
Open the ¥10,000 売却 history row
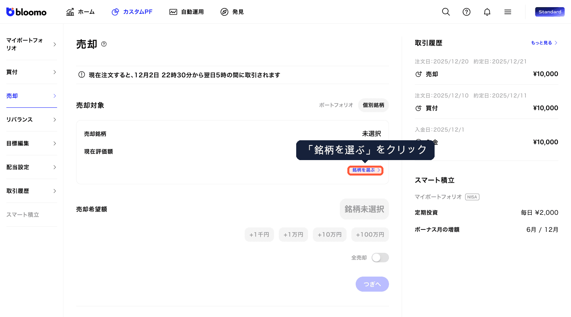pos(487,74)
